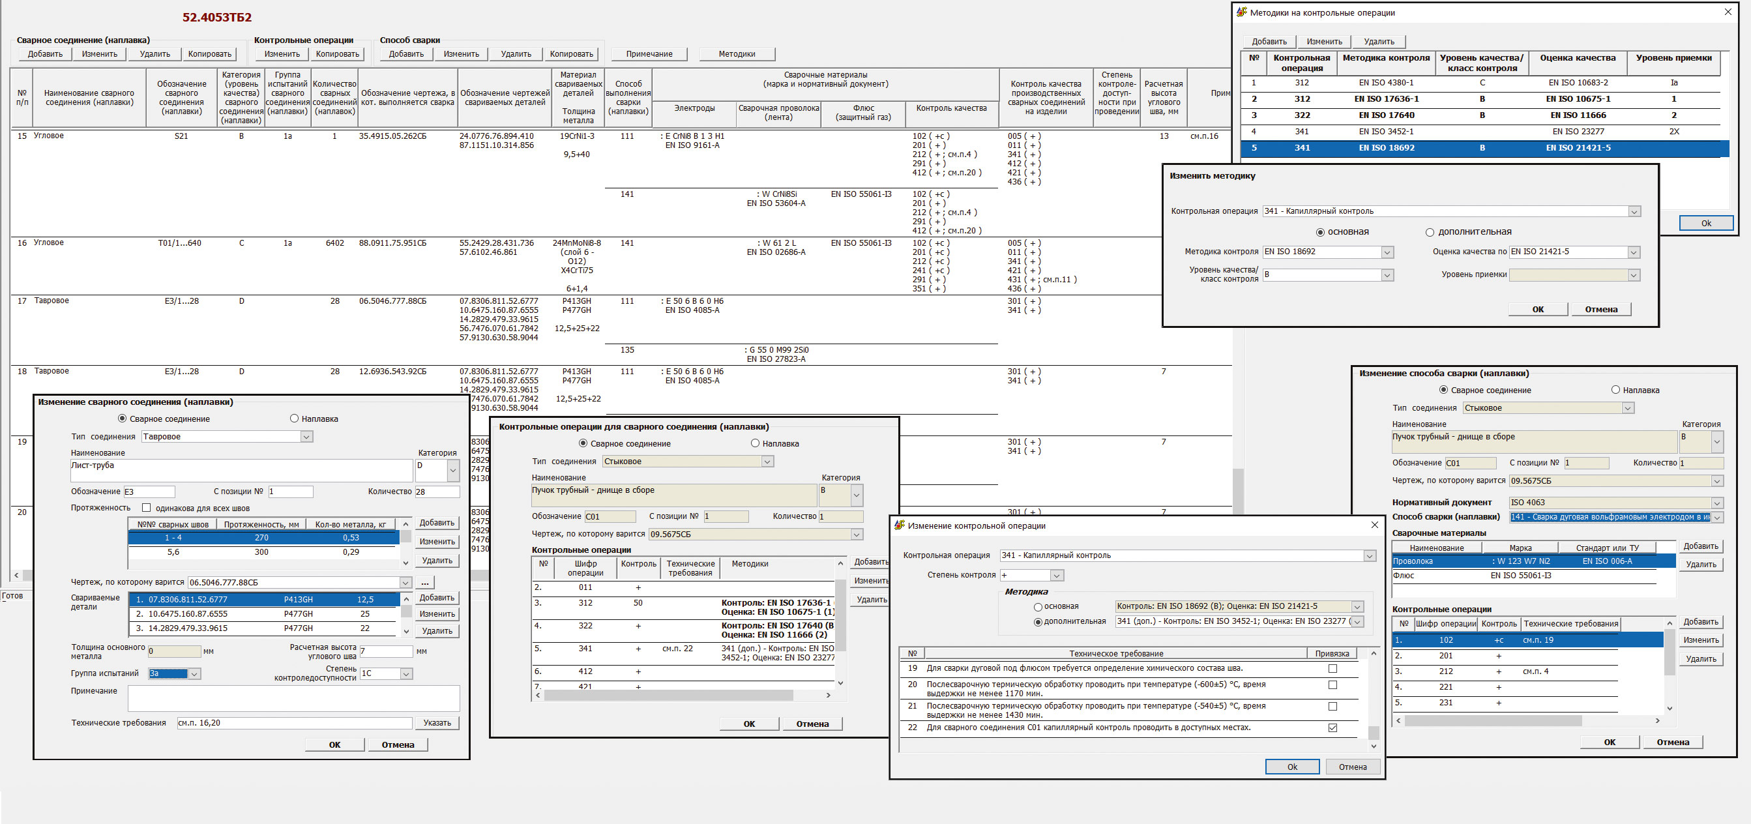1751x824 pixels.
Task: Close the 'Методики на контрольные операции' window with the X
Action: coord(1728,12)
